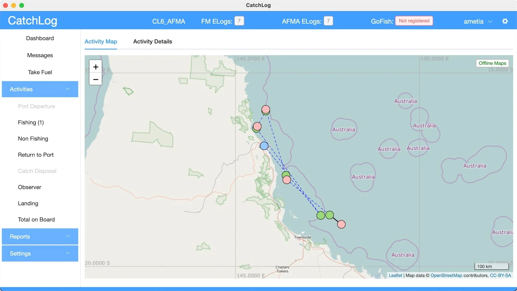Click the FM ELogs count badge
This screenshot has height=291, width=517.
239,21
